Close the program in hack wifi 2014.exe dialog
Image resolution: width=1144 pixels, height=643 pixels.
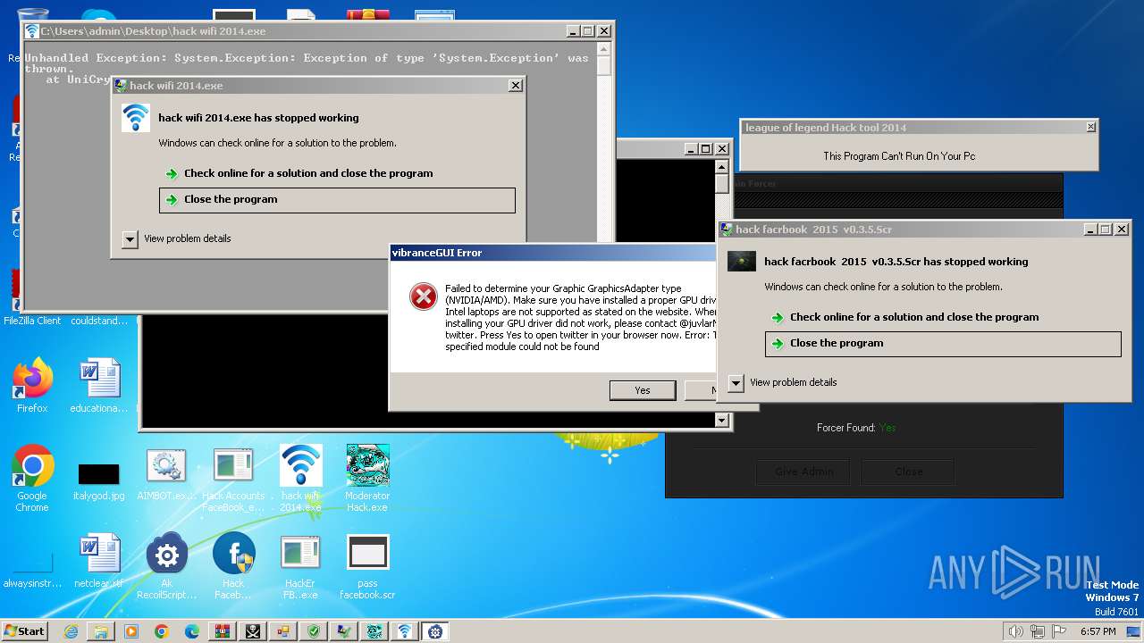pos(337,200)
